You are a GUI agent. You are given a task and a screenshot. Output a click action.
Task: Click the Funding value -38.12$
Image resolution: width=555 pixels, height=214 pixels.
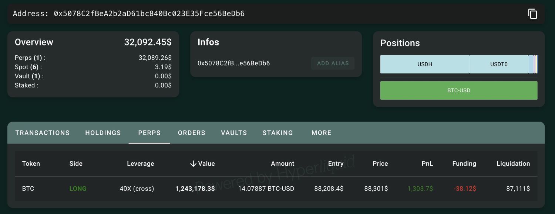click(x=465, y=189)
